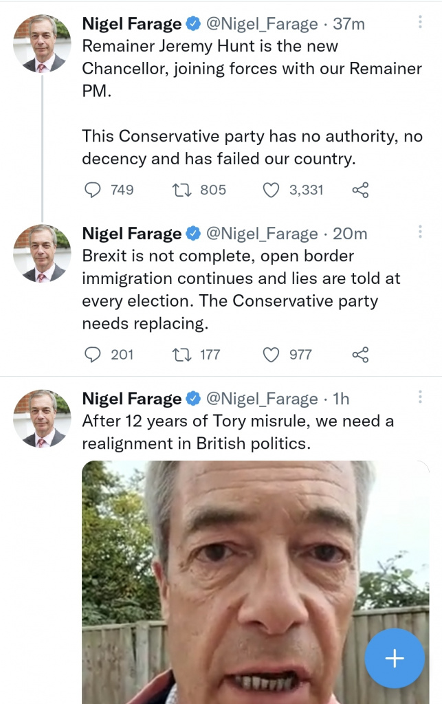Click the Nigel Farage name on 20m tweet
This screenshot has height=704, width=442.
point(131,234)
